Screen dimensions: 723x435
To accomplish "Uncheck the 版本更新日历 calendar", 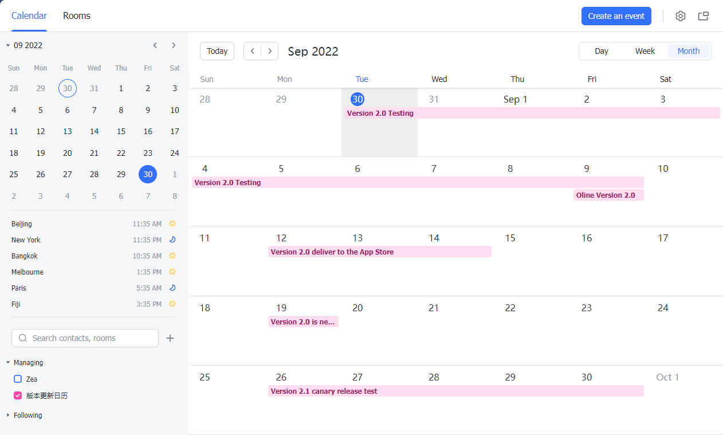I will click(x=18, y=395).
